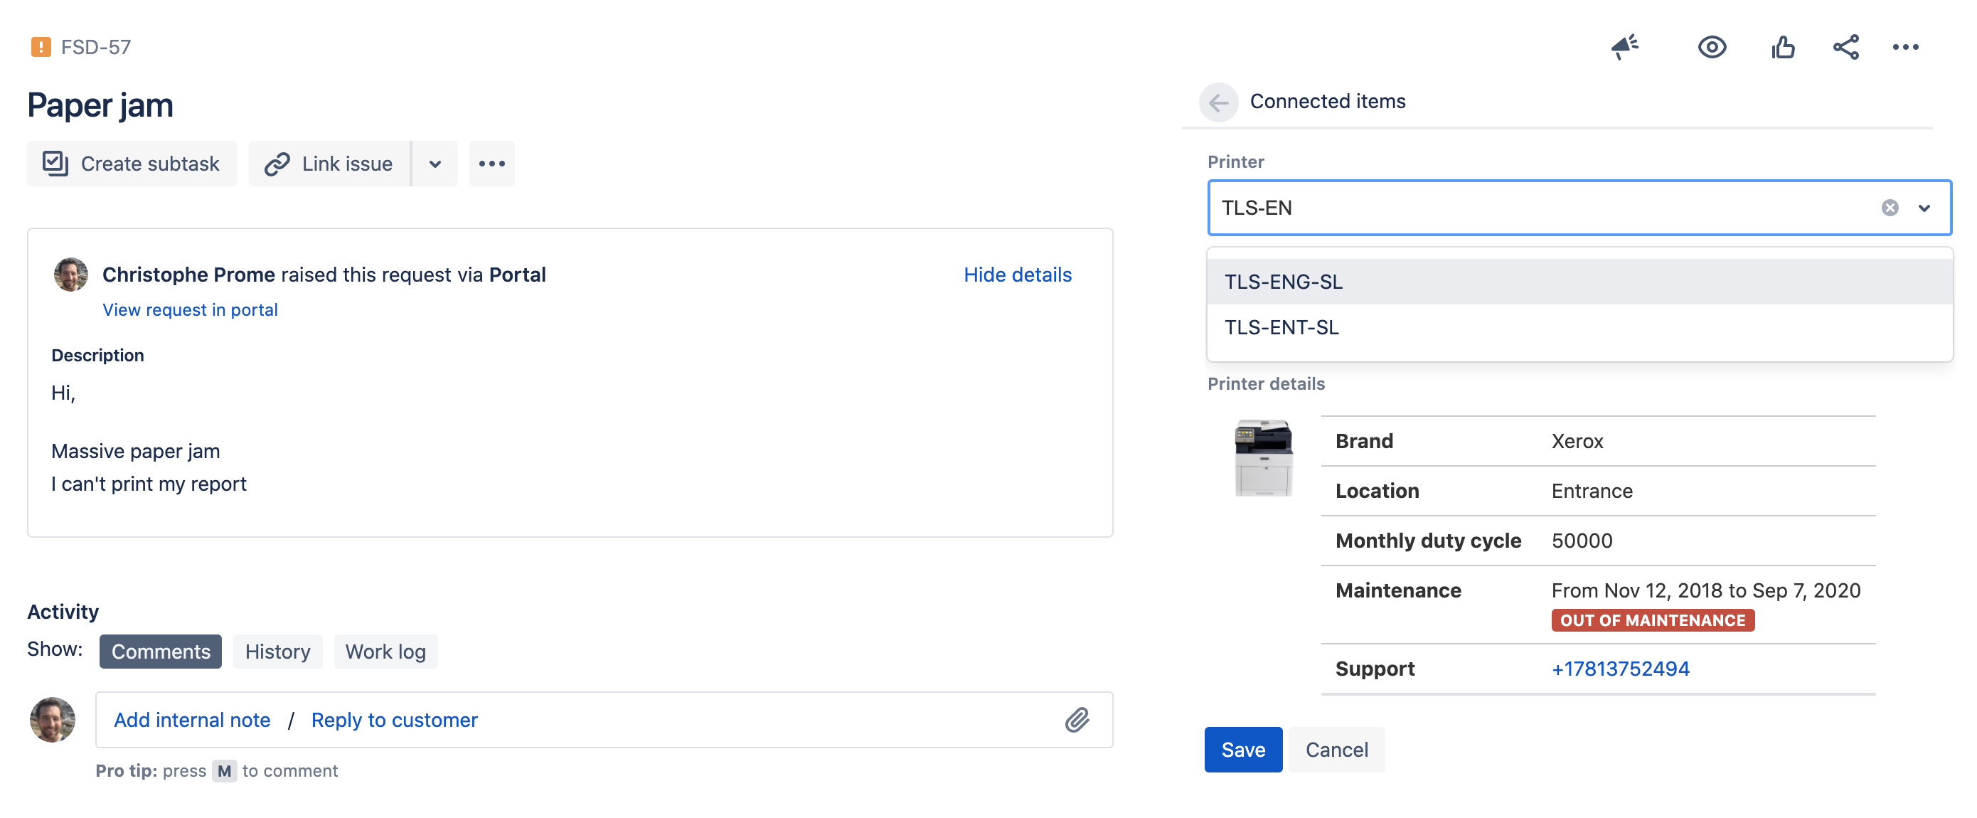Viewport: 1977px width, 818px height.
Task: Show Work log activity tab
Action: [385, 652]
